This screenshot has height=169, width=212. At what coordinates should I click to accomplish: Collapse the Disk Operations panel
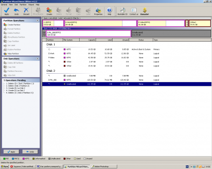tap(37, 59)
